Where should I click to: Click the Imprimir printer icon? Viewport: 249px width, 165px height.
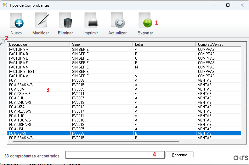click(91, 21)
